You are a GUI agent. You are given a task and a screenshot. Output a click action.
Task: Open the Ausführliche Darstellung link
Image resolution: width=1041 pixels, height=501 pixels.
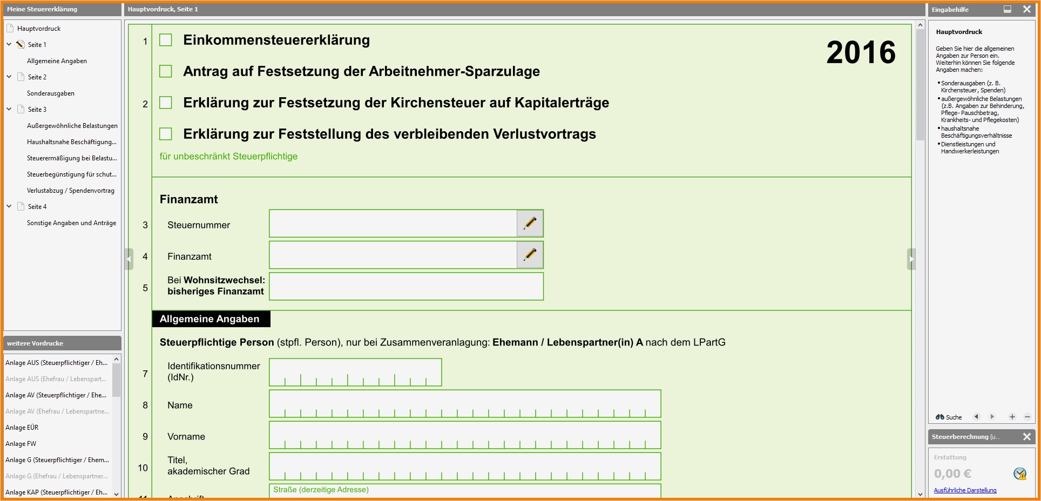click(x=965, y=490)
